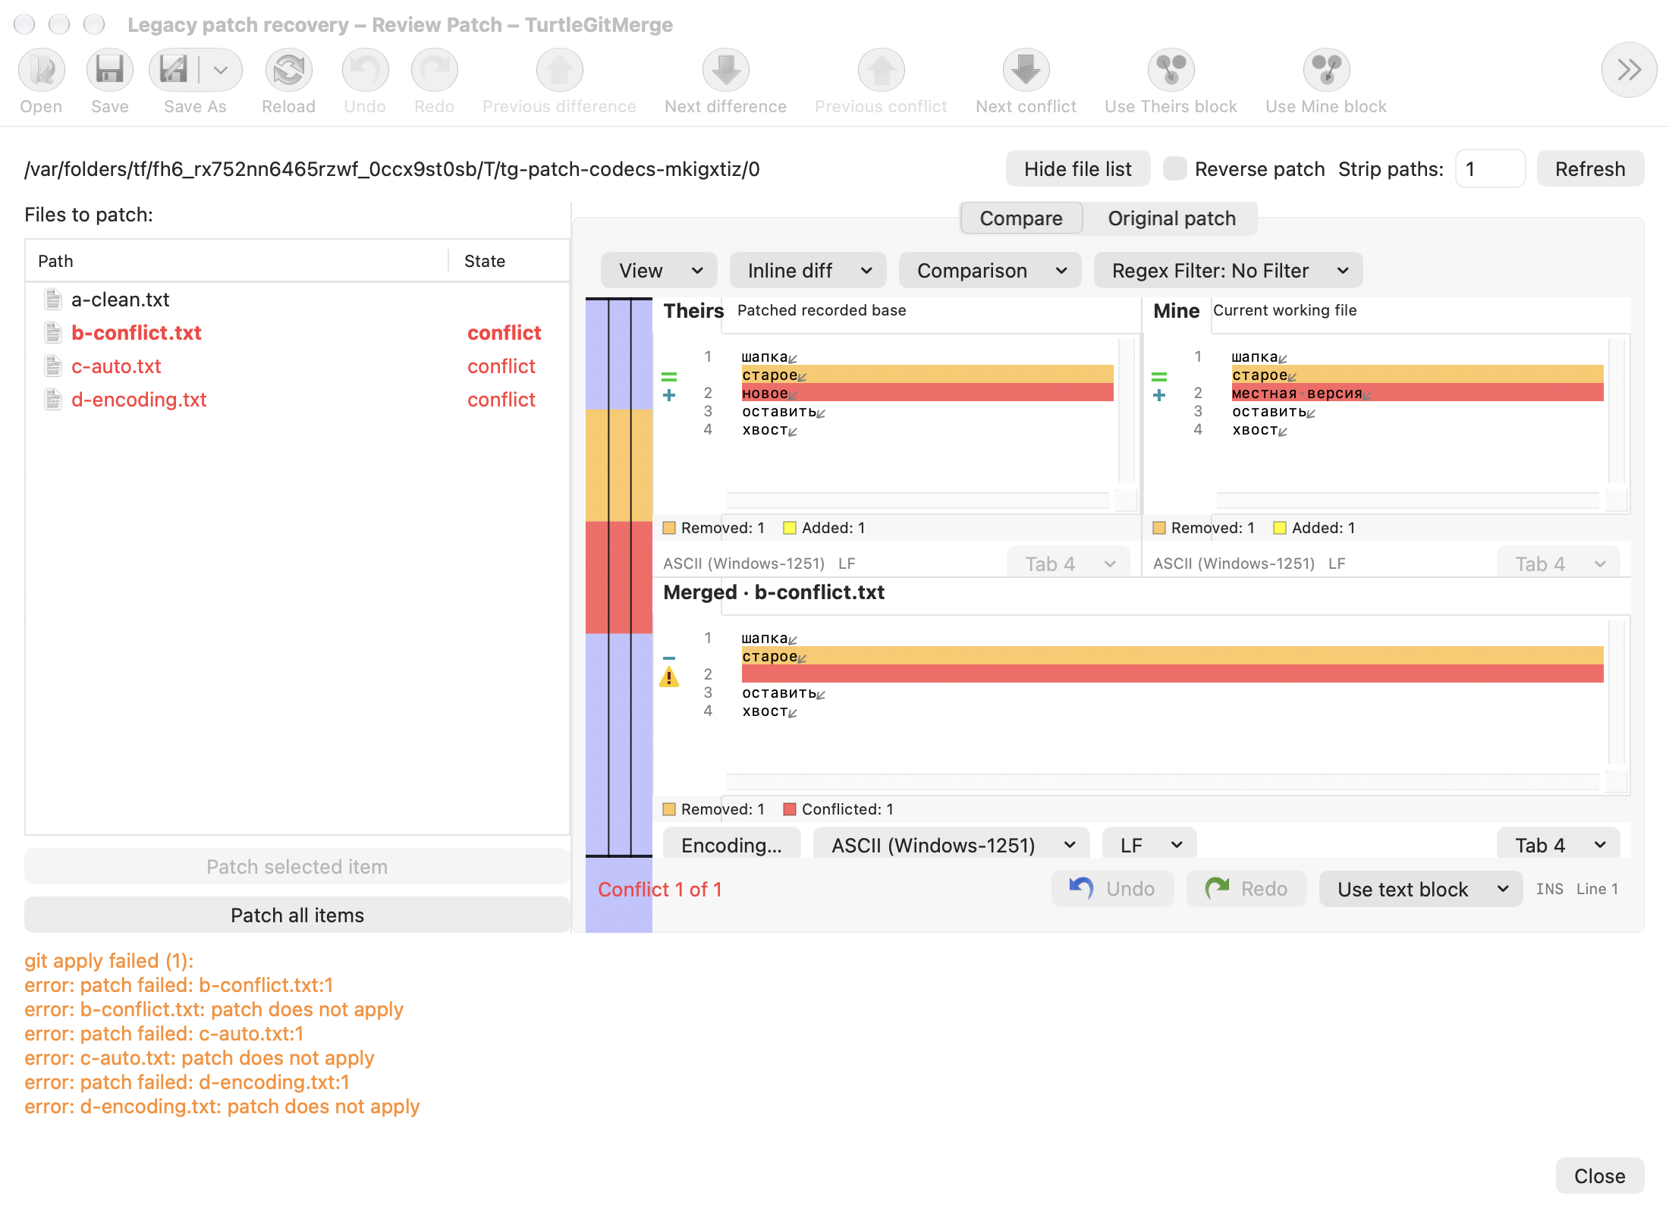The height and width of the screenshot is (1218, 1669).
Task: Toggle the Reverse patch checkbox
Action: point(1175,168)
